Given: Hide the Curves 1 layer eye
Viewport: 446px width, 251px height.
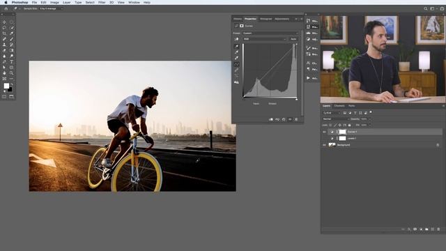Looking at the screenshot, I should click(324, 132).
